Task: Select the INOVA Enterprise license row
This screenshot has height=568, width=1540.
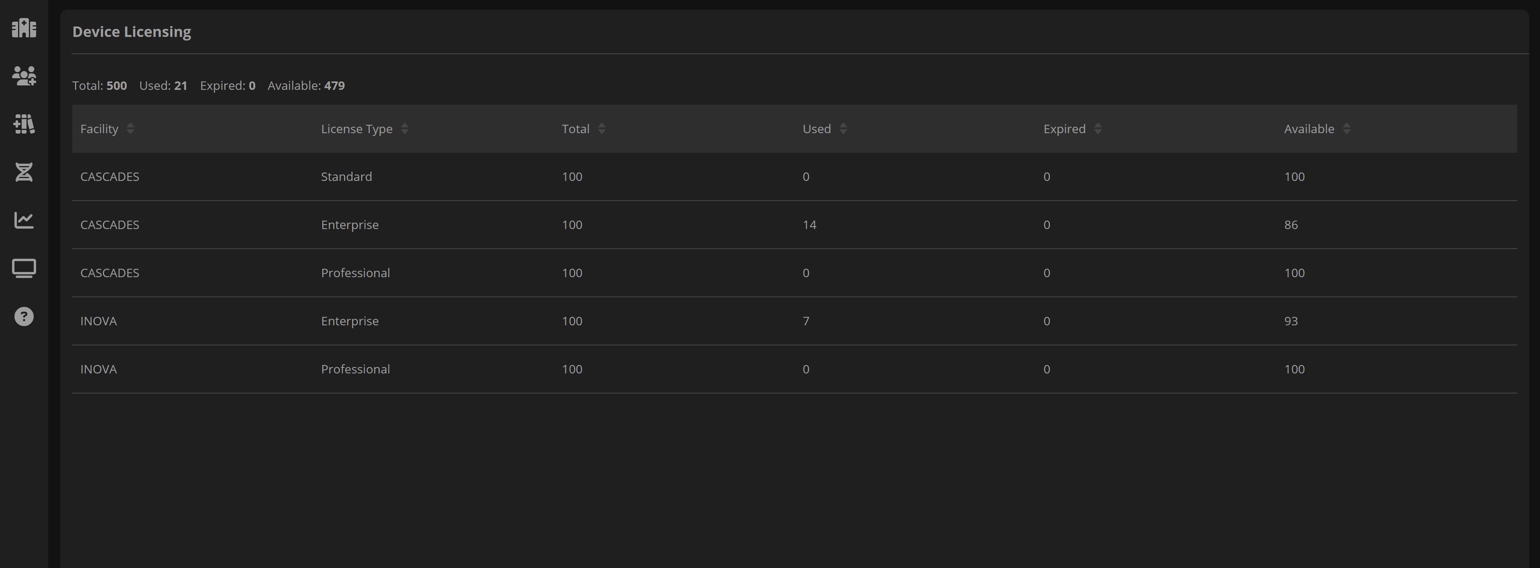Action: tap(794, 321)
